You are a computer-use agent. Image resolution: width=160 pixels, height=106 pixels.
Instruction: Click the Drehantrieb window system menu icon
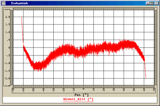pos(4,3)
